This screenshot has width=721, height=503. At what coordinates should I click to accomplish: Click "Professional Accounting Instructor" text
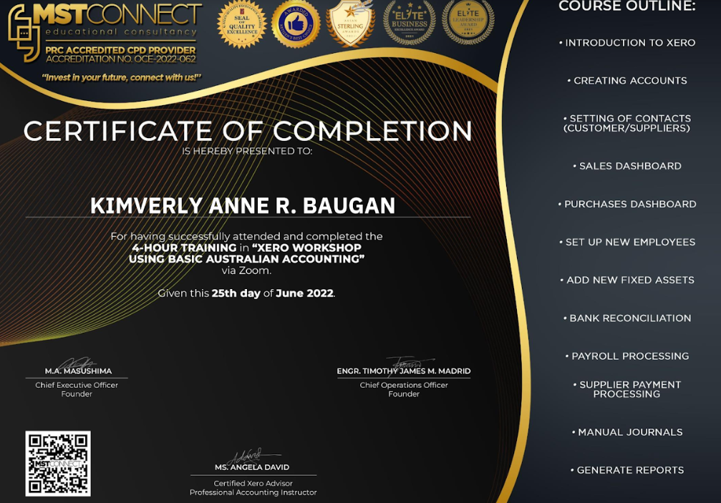click(253, 492)
